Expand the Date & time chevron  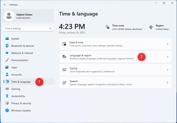click(x=168, y=44)
